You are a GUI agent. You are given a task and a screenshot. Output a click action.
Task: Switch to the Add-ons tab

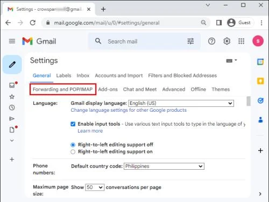108,89
